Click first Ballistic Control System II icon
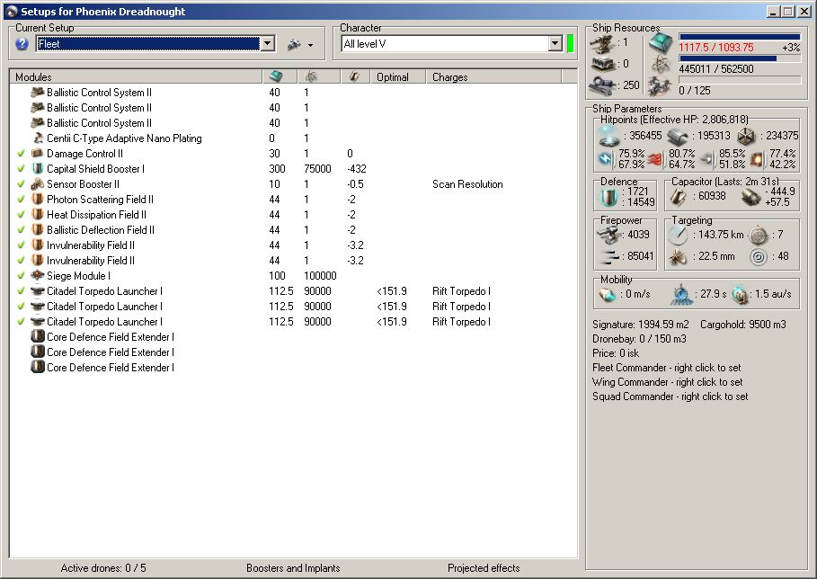 coord(38,93)
